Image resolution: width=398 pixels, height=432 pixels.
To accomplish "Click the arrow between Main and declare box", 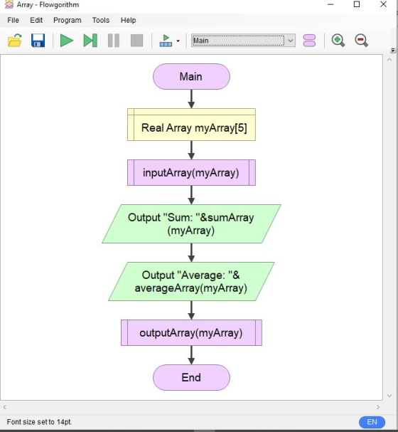I will [191, 99].
